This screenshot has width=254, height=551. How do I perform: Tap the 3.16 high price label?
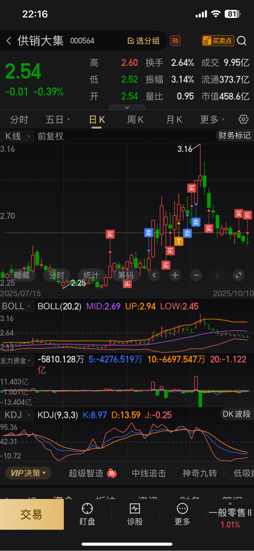click(x=185, y=149)
